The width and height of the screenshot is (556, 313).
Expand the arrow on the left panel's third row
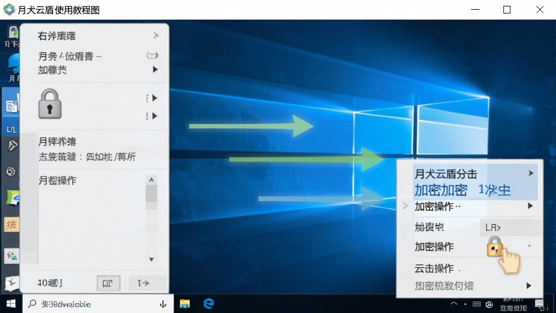155,70
